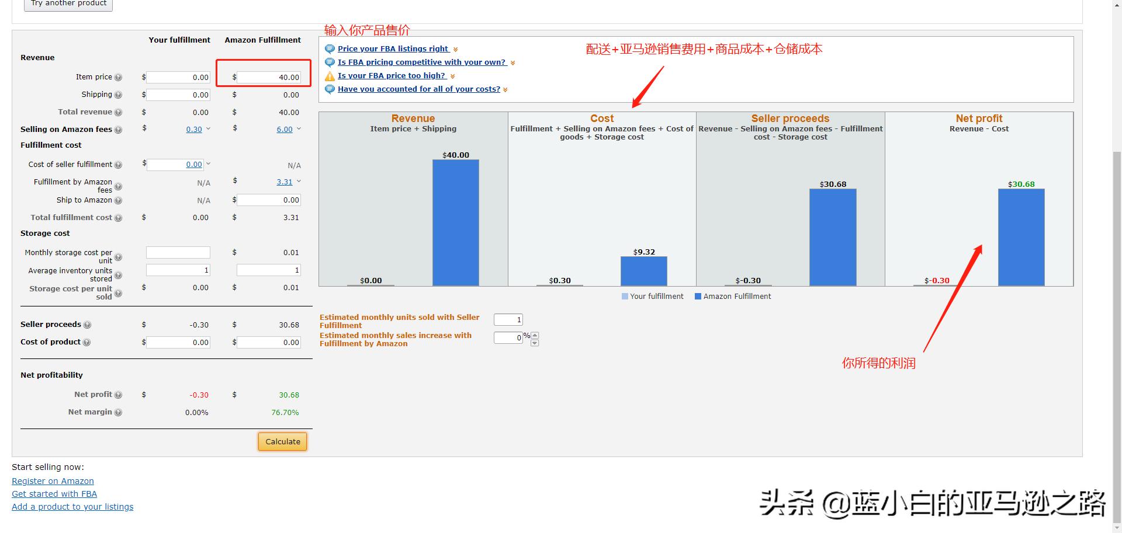Click the help icon next to Net margin
Viewport: 1122px width, 533px height.
coord(119,412)
